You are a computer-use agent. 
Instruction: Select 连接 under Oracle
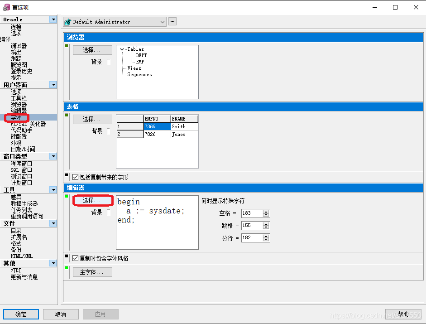coord(16,27)
